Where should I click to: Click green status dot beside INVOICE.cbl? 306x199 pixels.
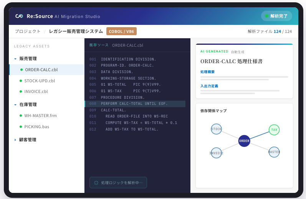click(x=21, y=91)
